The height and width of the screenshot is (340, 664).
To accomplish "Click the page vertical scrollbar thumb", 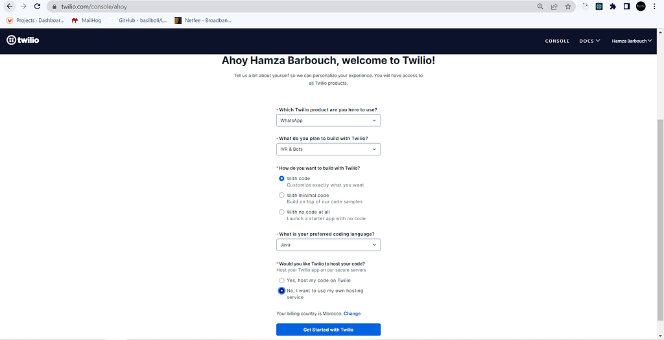I will [x=659, y=219].
